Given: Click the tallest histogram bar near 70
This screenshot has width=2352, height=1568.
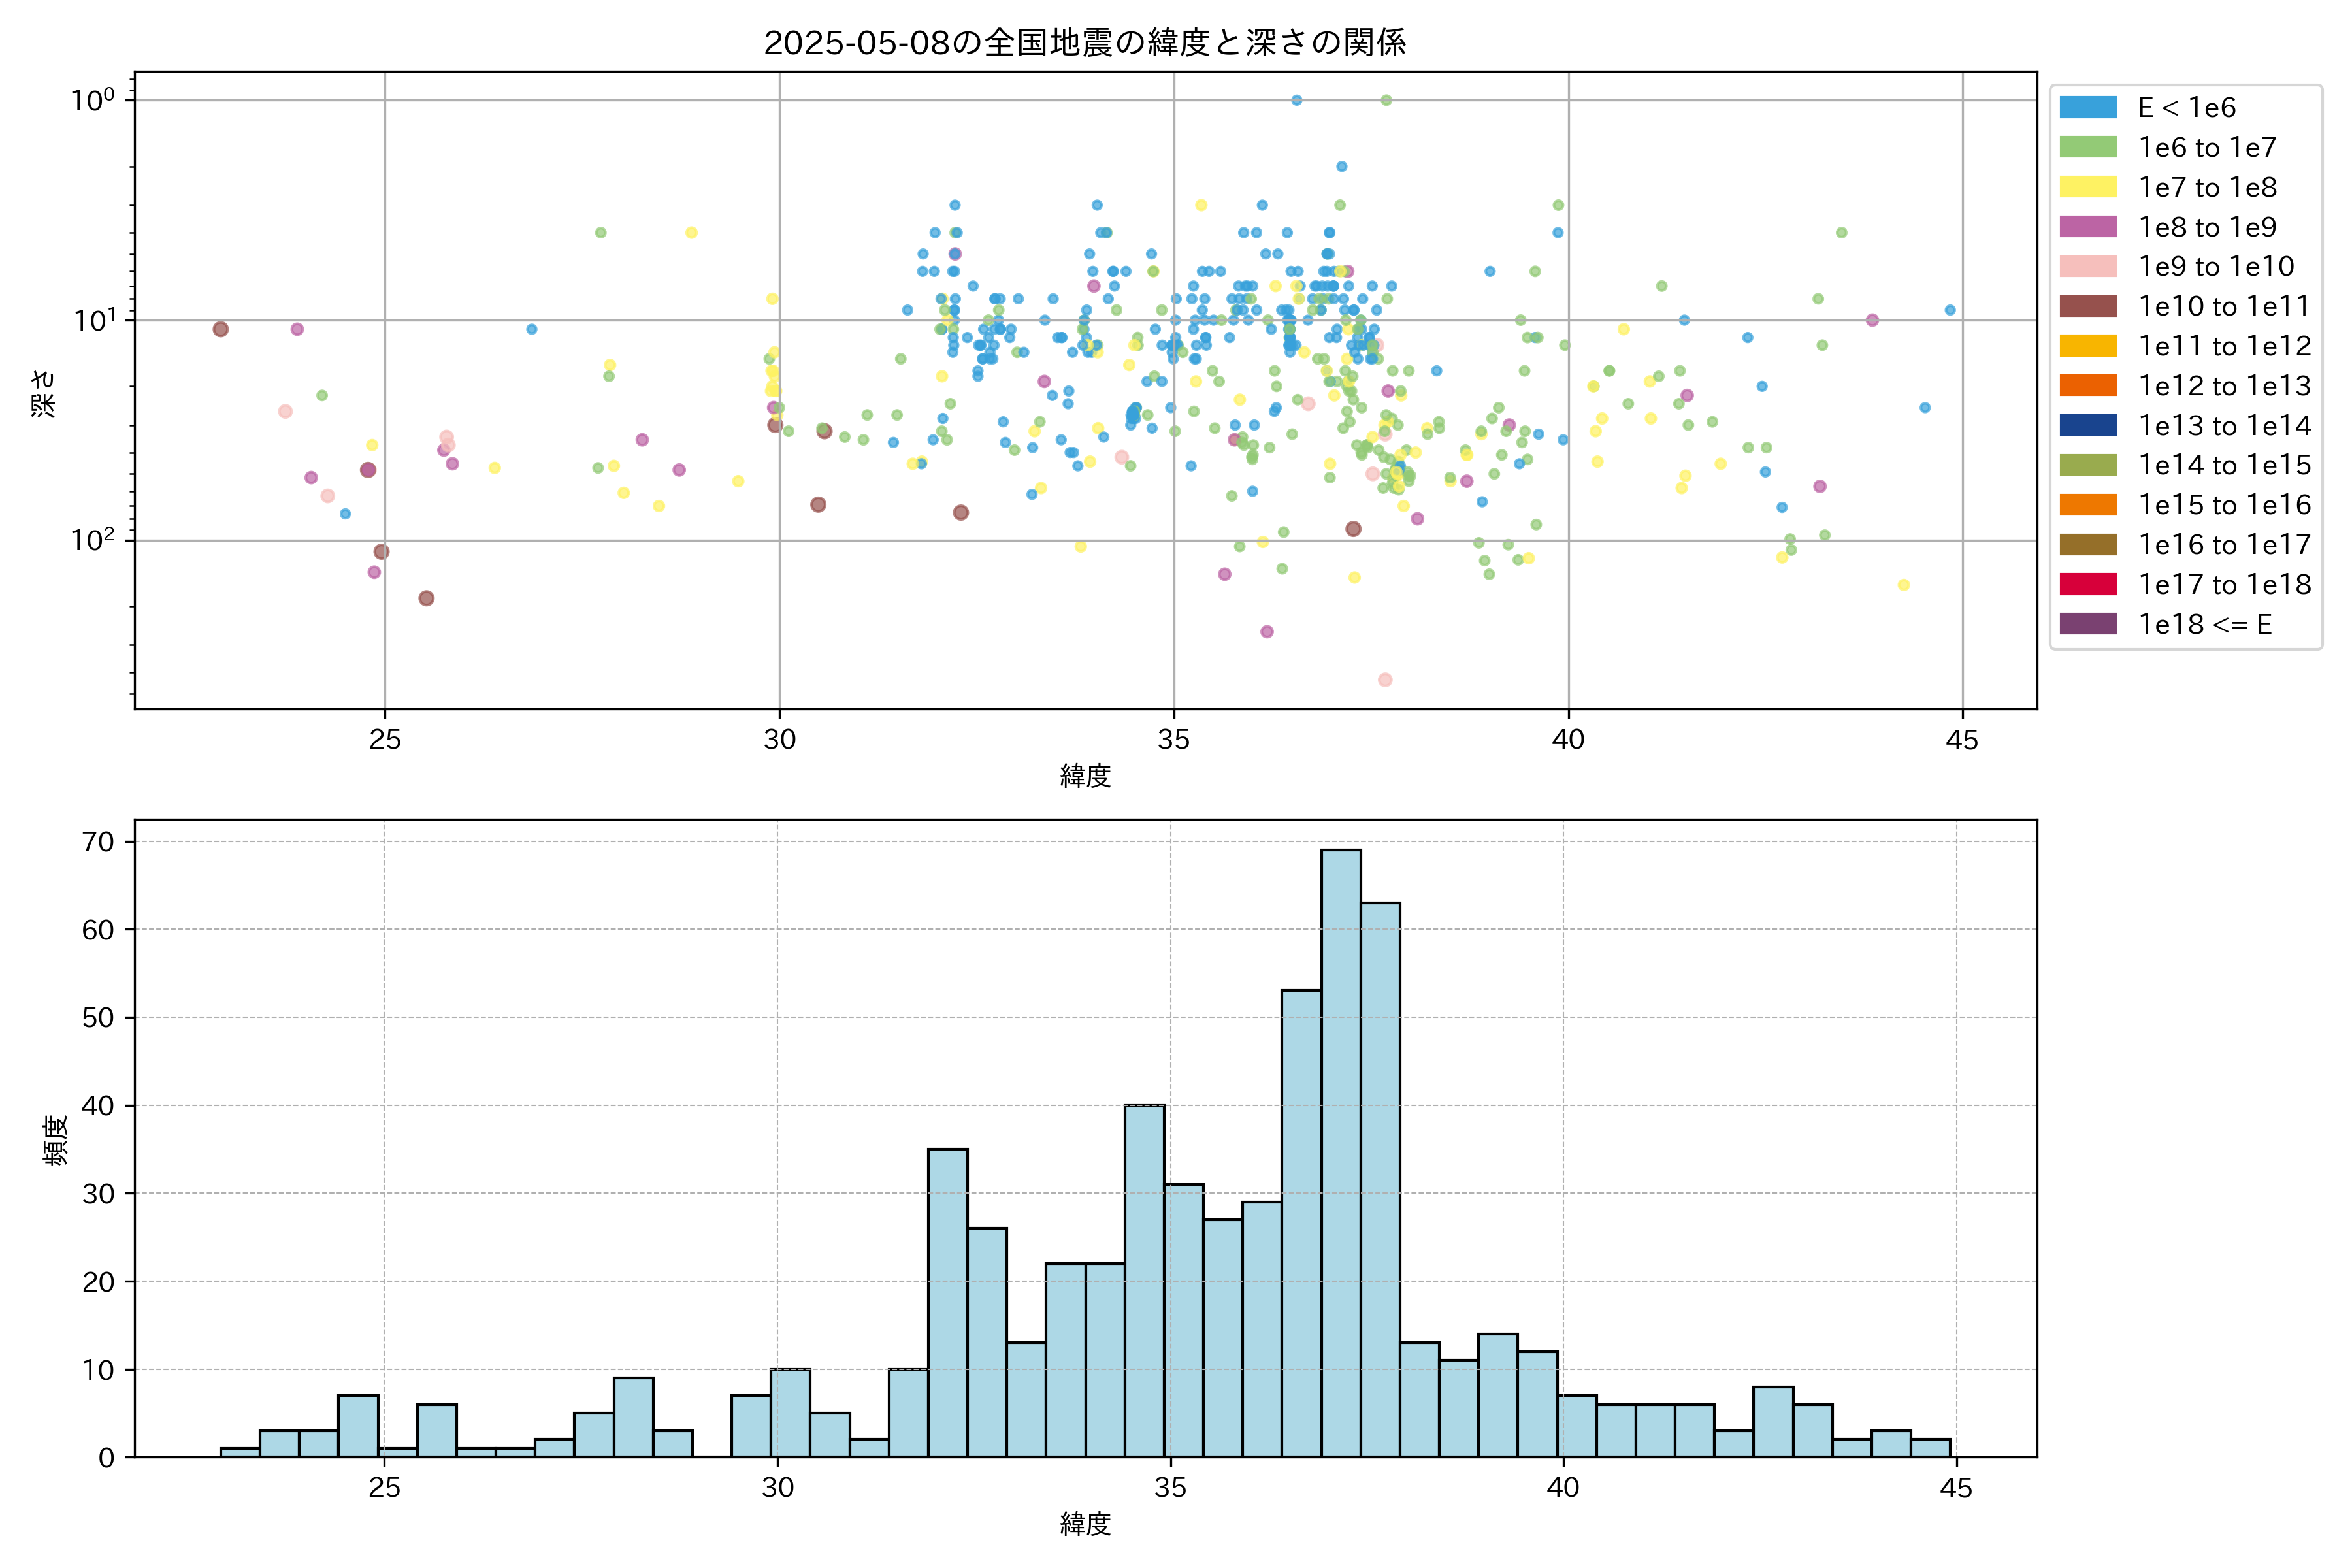Looking at the screenshot, I should 1340,1150.
